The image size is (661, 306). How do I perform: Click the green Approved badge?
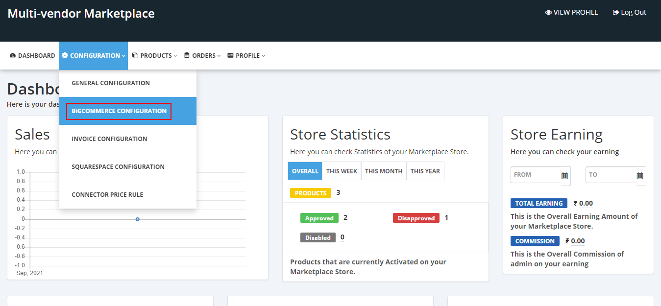click(319, 218)
